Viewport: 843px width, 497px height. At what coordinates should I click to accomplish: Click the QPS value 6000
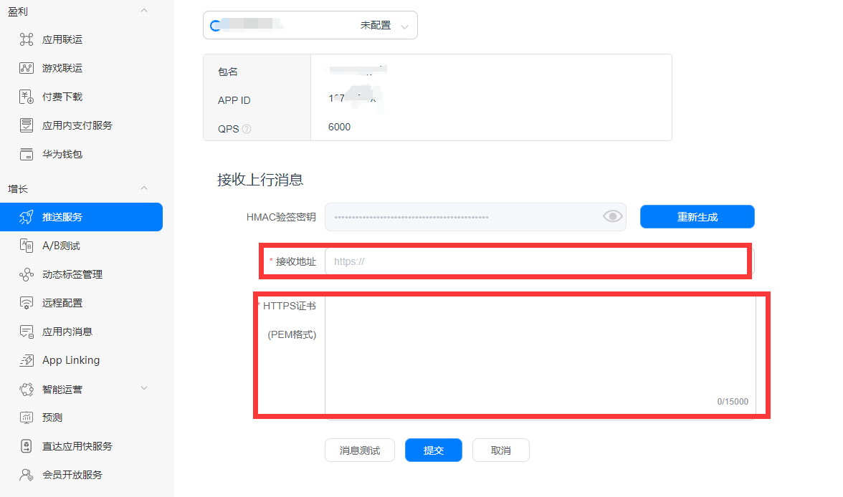[339, 127]
